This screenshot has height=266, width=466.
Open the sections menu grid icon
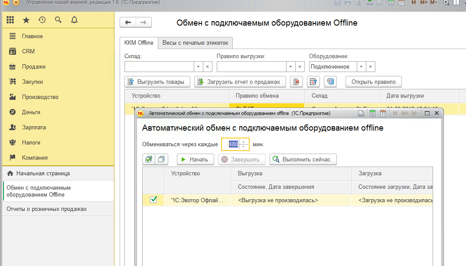[10, 20]
